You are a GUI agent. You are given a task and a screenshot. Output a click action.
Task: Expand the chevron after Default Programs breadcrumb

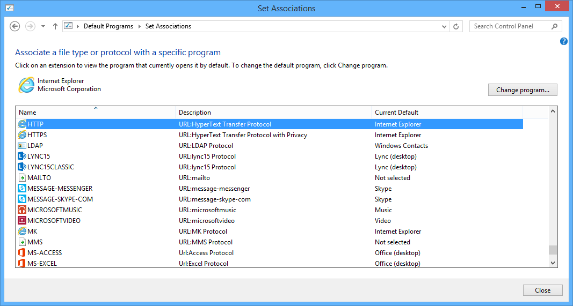click(x=140, y=26)
